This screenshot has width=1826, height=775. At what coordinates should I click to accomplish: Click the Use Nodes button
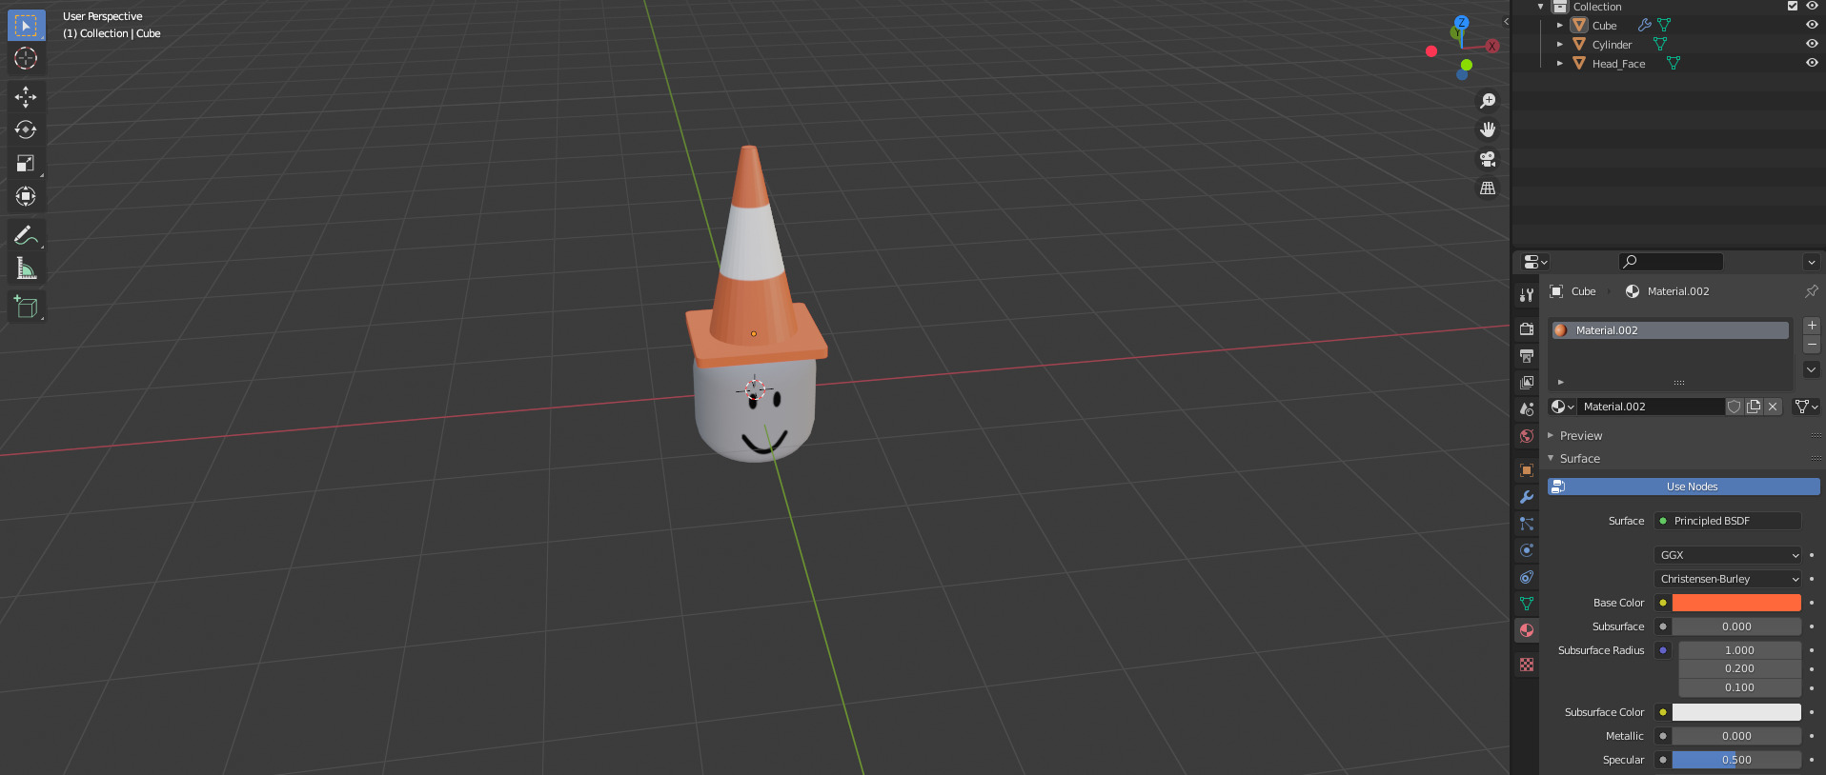1684,487
